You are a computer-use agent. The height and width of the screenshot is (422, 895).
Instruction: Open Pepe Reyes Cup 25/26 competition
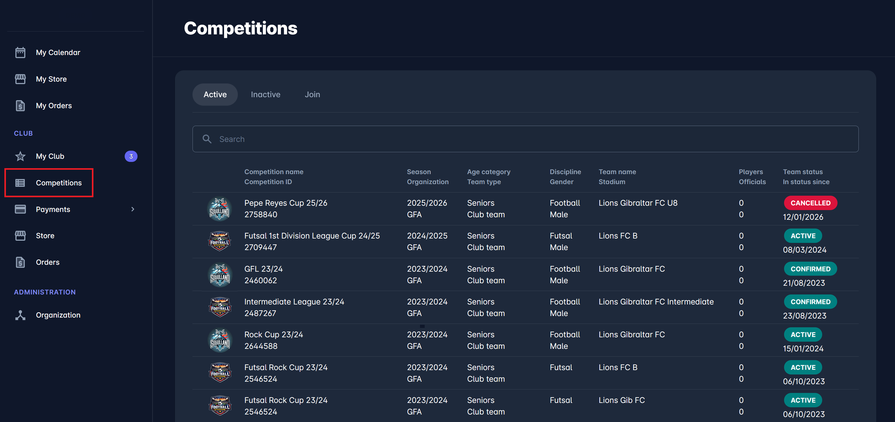coord(286,203)
